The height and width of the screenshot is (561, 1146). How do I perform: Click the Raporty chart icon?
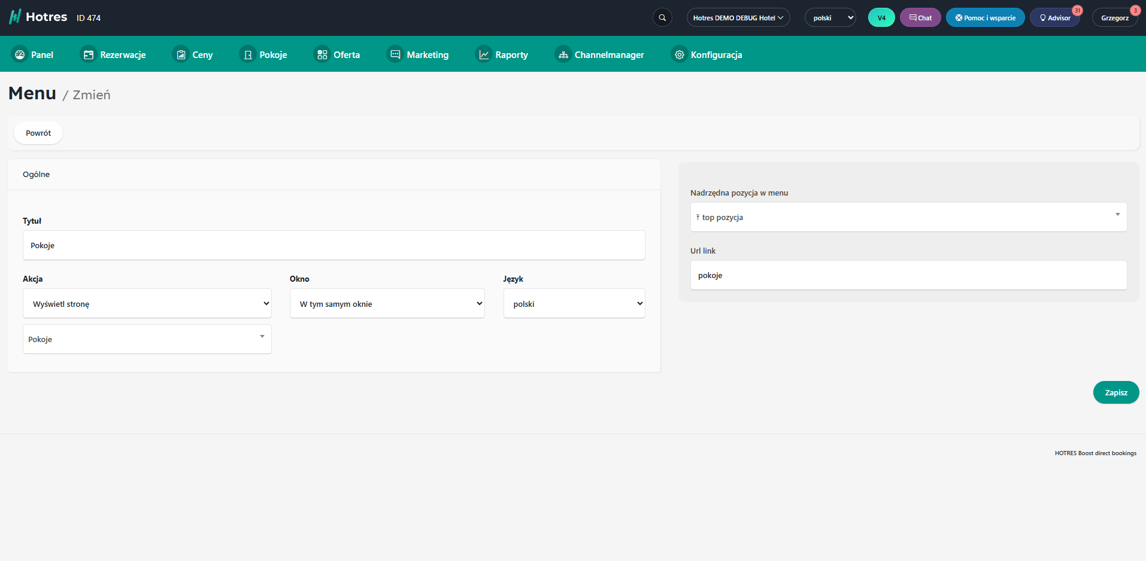pyautogui.click(x=484, y=54)
